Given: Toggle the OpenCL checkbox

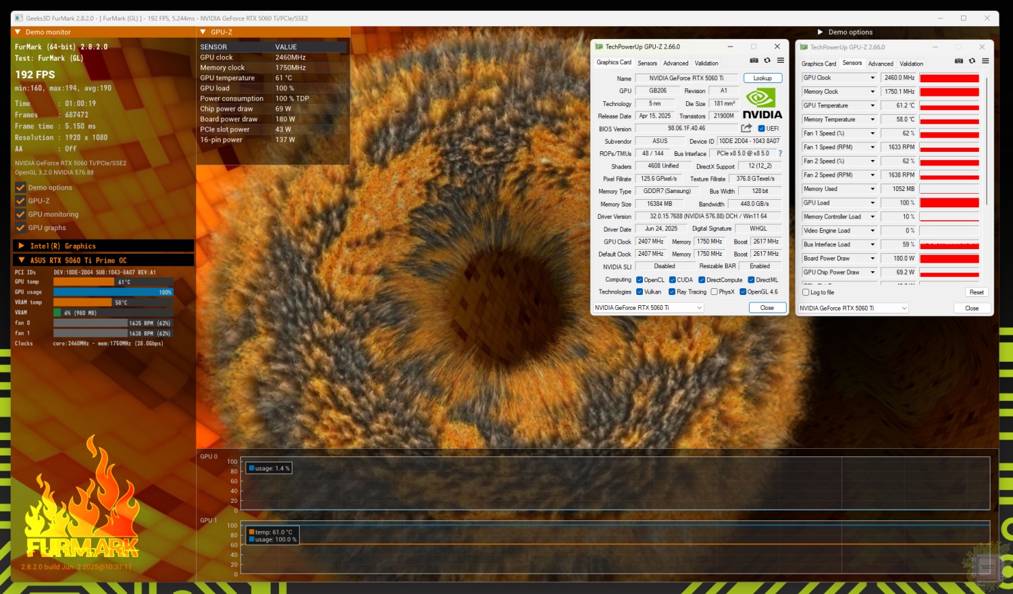Looking at the screenshot, I should tap(640, 279).
